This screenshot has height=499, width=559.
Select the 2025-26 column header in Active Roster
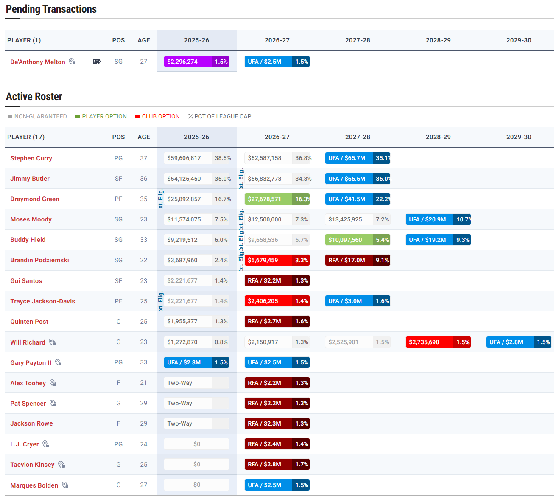(196, 137)
